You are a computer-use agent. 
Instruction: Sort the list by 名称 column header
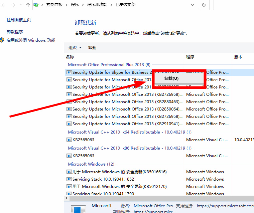(70, 57)
